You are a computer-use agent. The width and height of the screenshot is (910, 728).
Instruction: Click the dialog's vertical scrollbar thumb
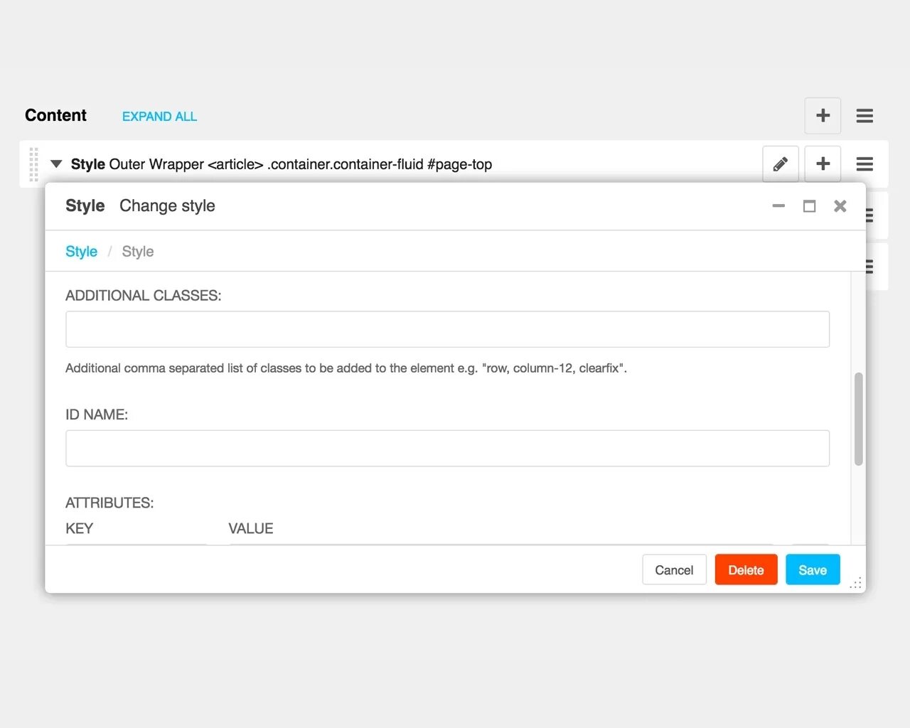858,419
